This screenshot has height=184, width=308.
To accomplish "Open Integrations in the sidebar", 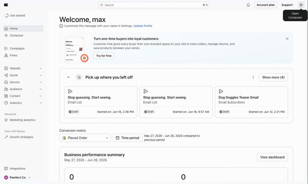I will [23, 169].
